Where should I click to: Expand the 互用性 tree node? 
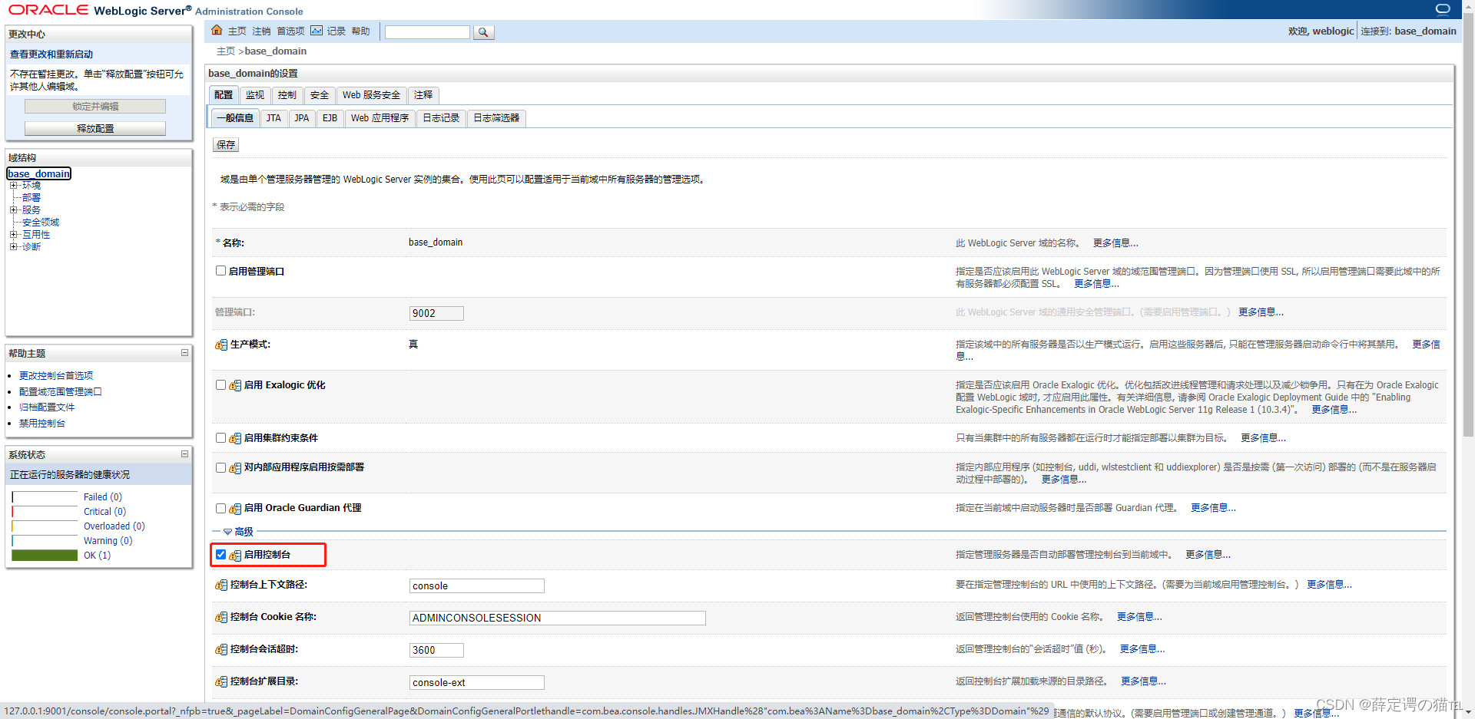(x=13, y=235)
